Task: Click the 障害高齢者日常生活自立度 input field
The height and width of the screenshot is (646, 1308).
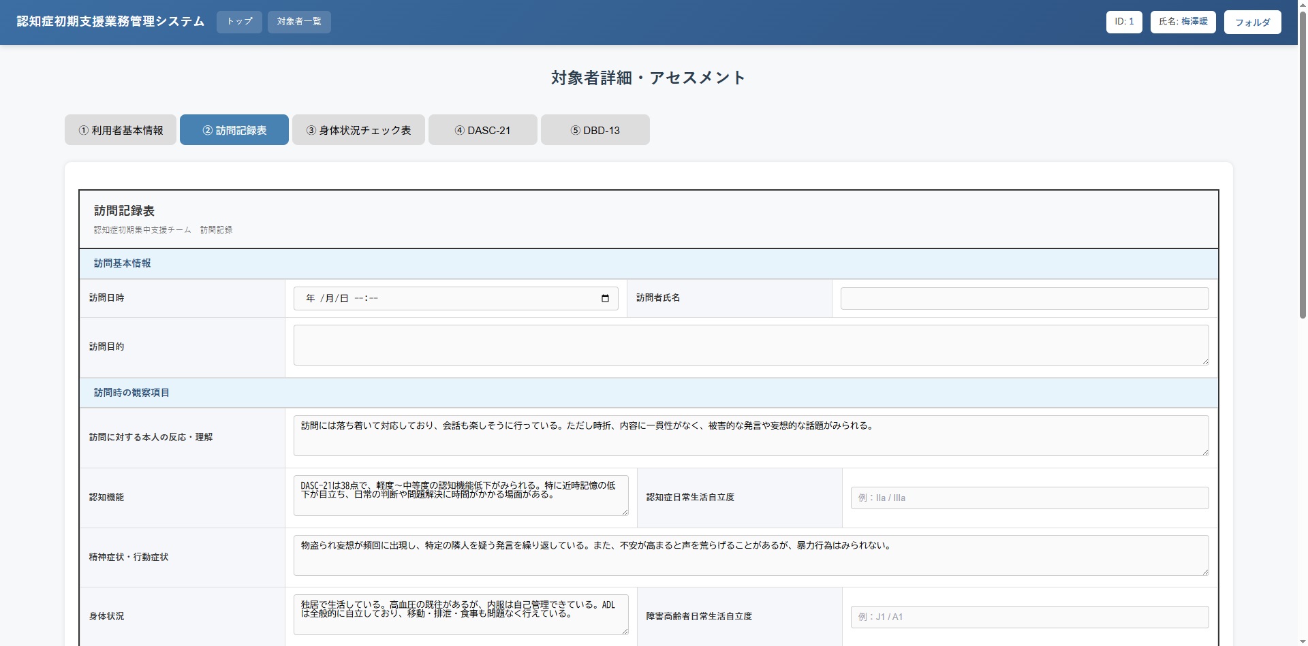Action: pyautogui.click(x=1029, y=617)
